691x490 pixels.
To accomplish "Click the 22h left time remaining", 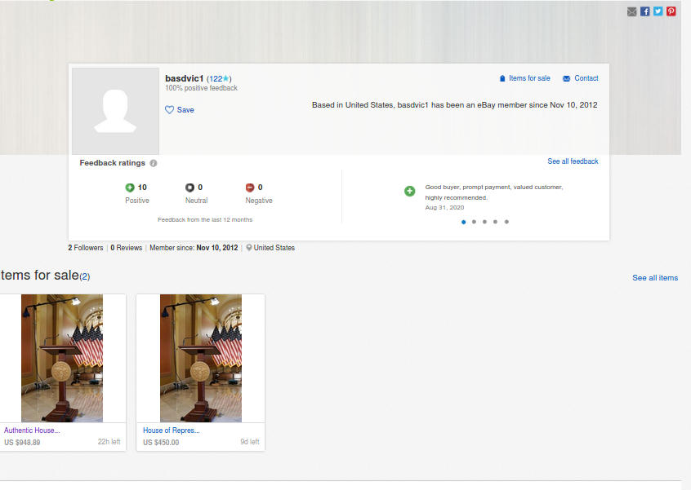I will coord(109,442).
